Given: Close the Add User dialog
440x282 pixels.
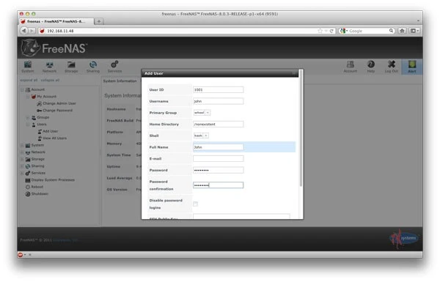Looking at the screenshot, I should pos(294,73).
